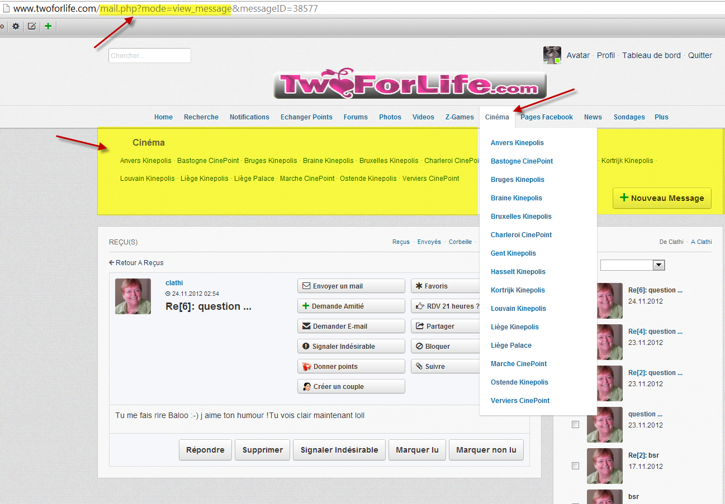Open the Forums menu item
Image resolution: width=725 pixels, height=504 pixels.
[356, 117]
